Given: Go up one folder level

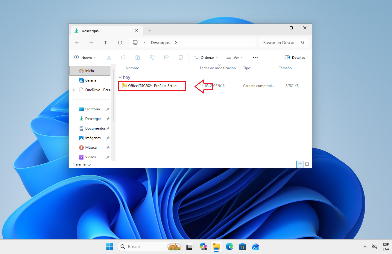Looking at the screenshot, I should [x=106, y=43].
